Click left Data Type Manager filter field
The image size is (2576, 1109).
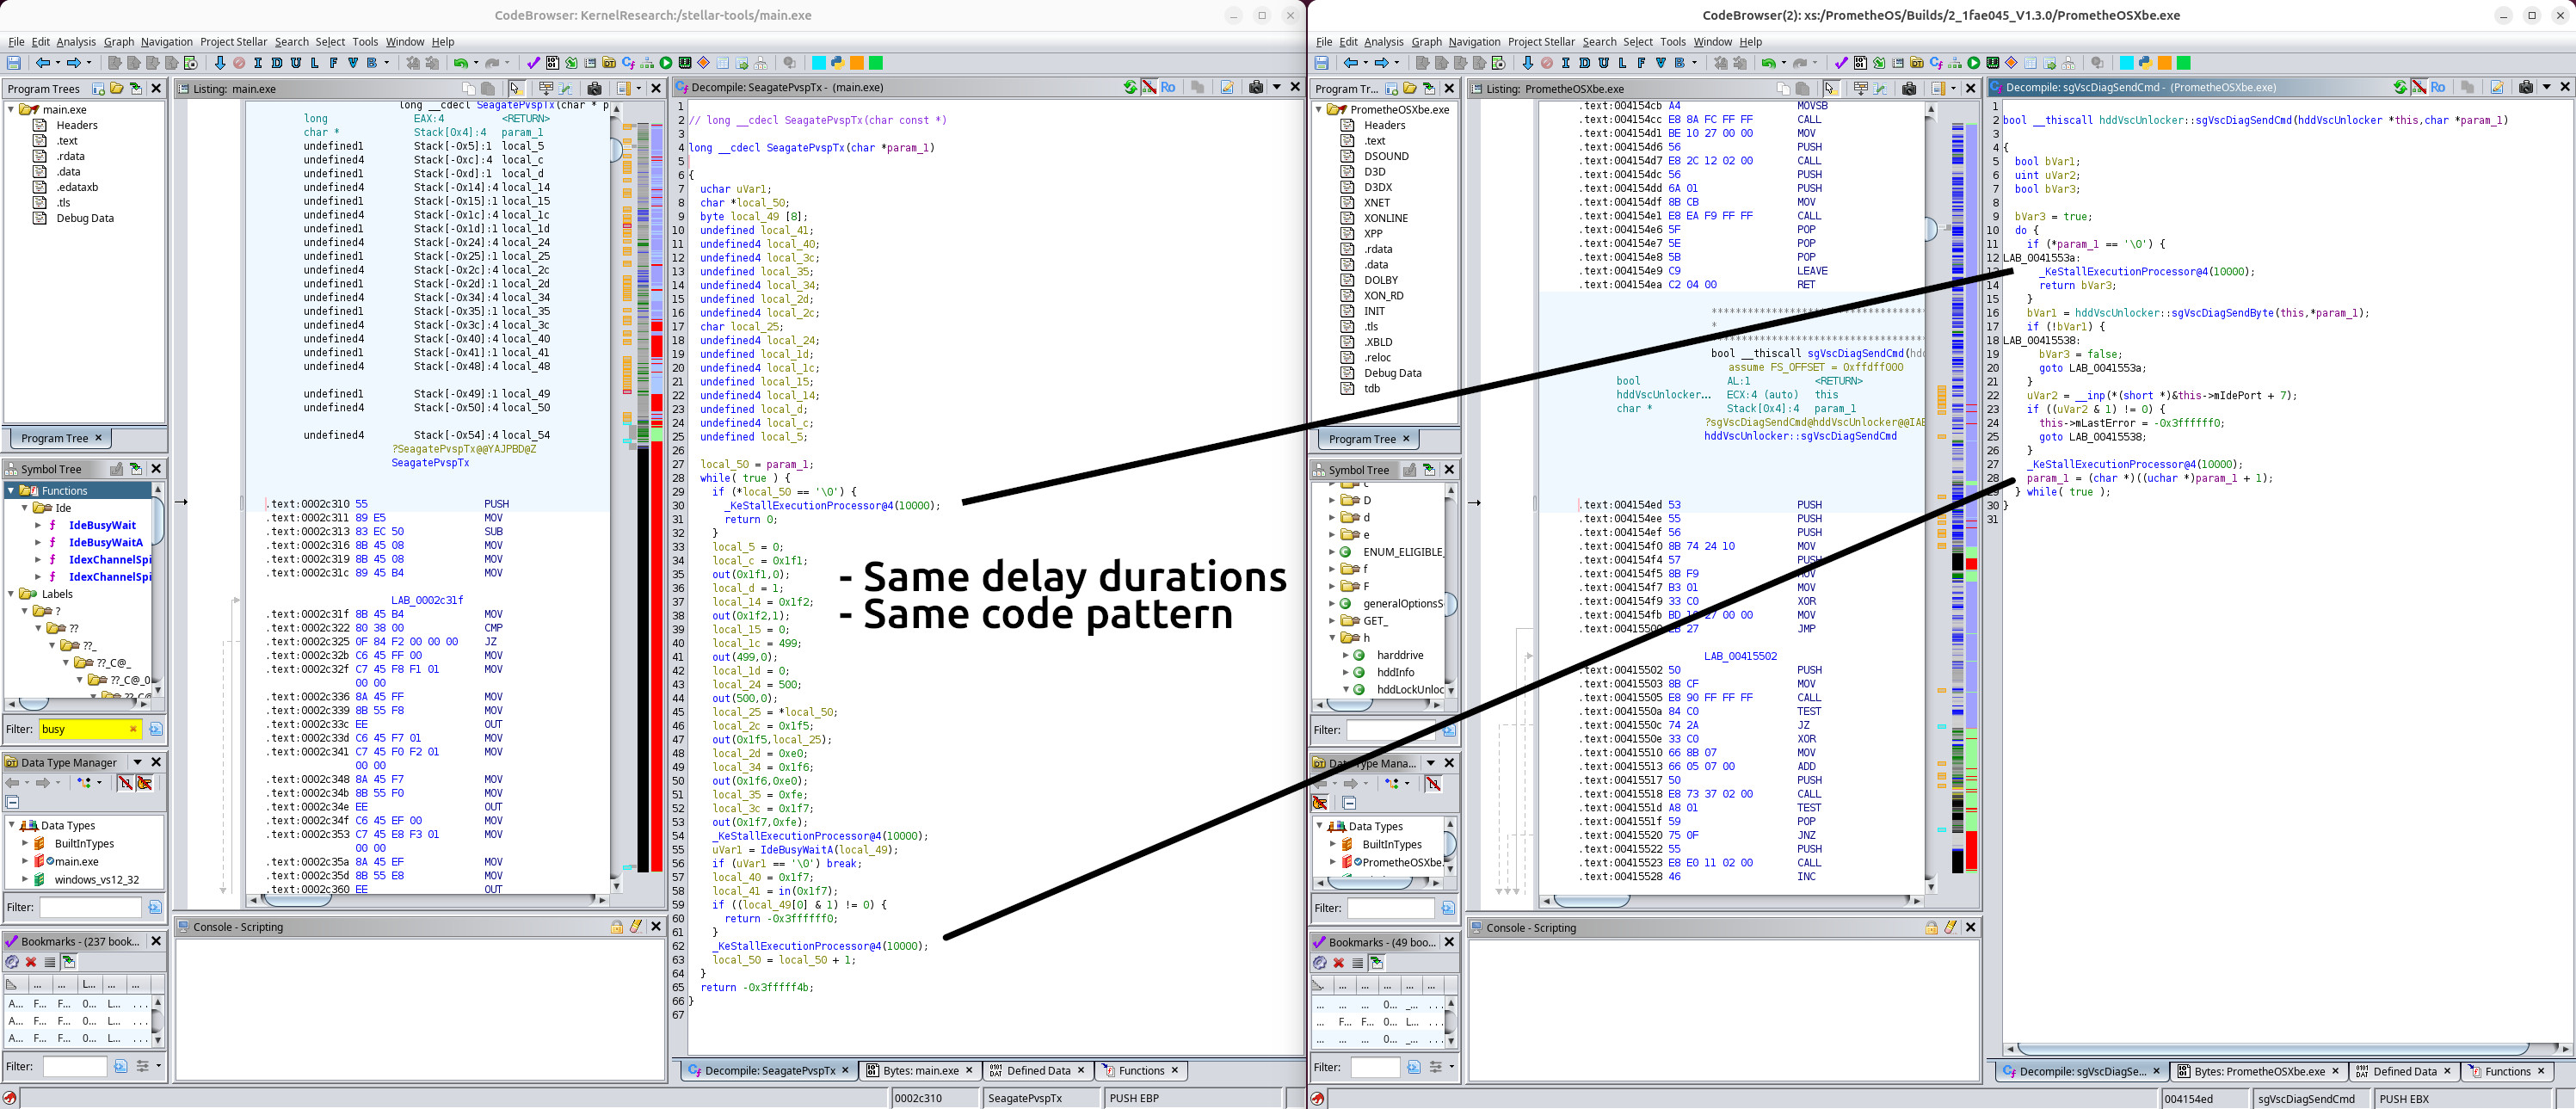pos(90,907)
